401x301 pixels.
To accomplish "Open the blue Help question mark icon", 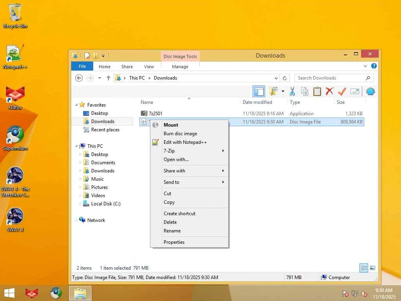I will pyautogui.click(x=374, y=66).
